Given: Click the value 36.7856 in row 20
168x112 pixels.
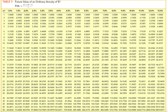Looking at the screenshot, I should click(x=96, y=77).
